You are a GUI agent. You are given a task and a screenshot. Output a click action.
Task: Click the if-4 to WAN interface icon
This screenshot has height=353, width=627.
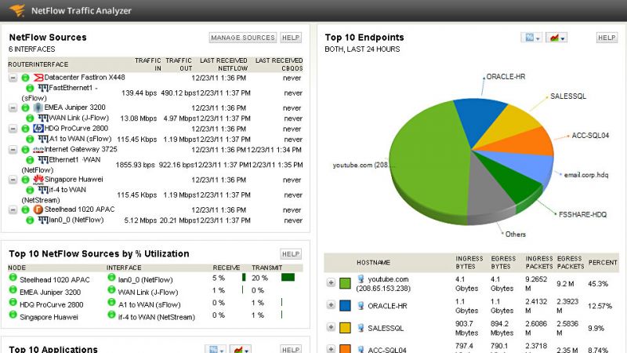click(43, 190)
